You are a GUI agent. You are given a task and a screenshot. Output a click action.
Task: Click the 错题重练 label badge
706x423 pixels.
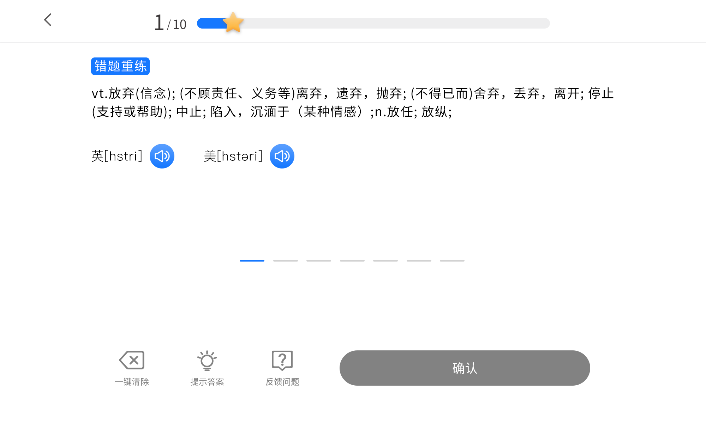(120, 66)
